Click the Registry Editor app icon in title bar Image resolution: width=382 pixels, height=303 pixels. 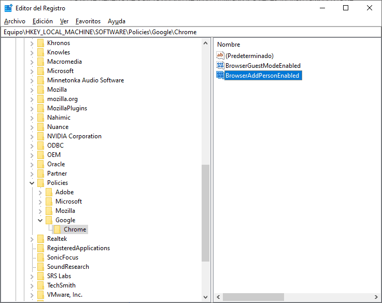(x=8, y=8)
